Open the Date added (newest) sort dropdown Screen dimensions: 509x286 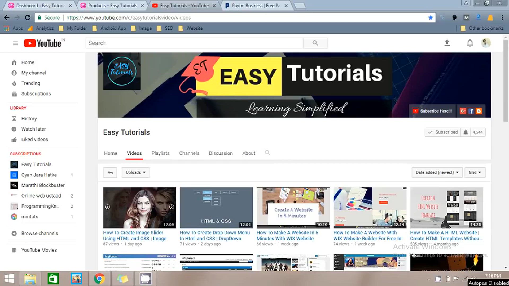click(x=437, y=172)
